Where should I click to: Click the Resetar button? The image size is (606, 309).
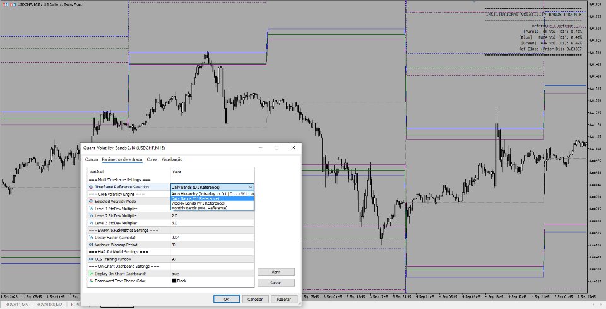pyautogui.click(x=283, y=299)
